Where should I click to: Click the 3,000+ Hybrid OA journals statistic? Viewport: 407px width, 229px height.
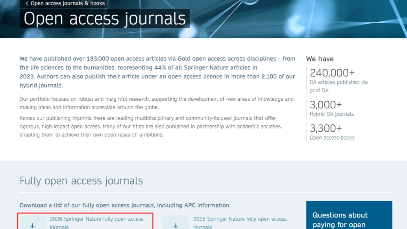click(x=326, y=105)
